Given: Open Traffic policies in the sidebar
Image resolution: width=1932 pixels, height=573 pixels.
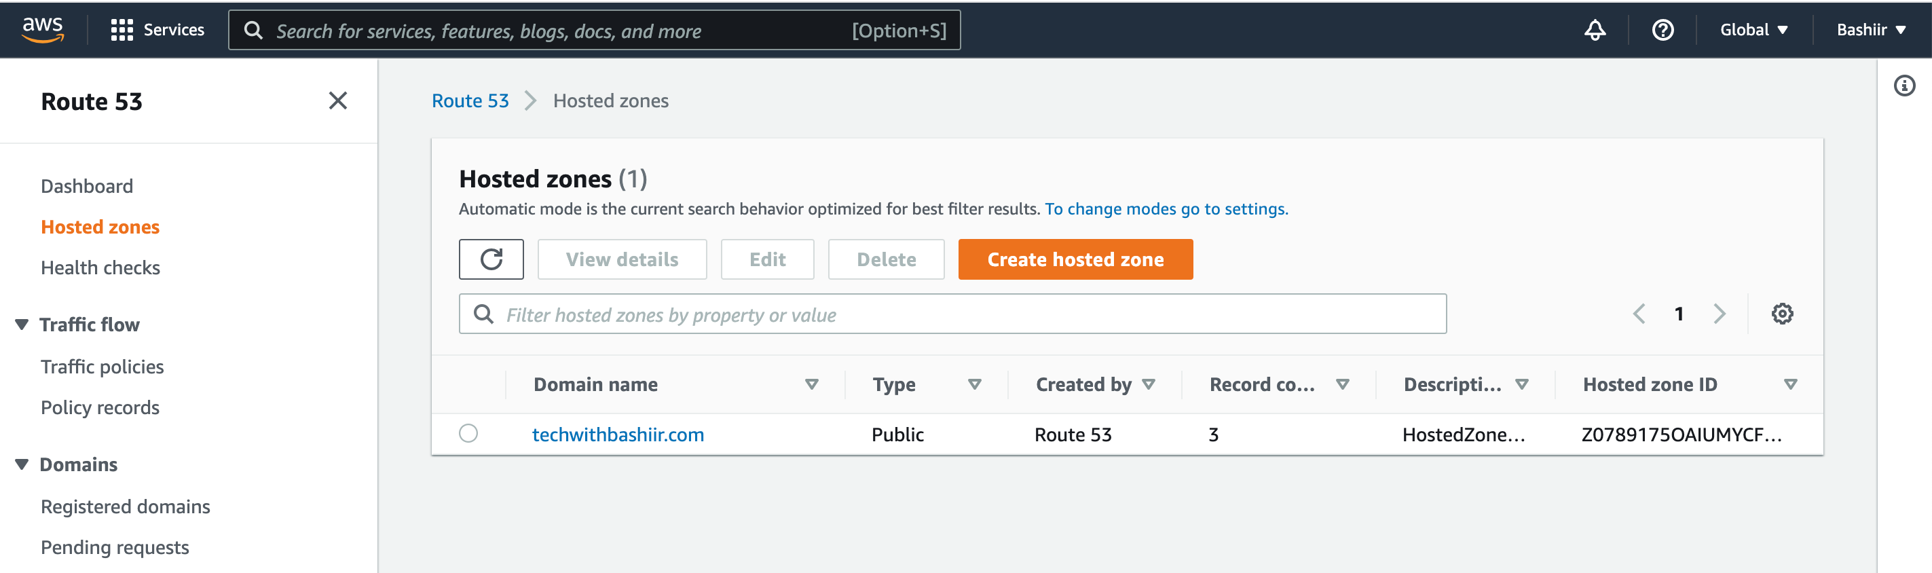Looking at the screenshot, I should pos(102,367).
